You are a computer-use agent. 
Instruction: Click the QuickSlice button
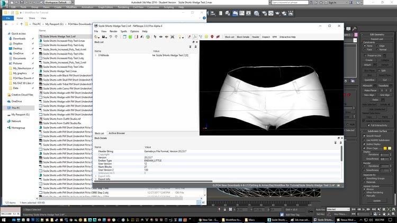point(369,80)
